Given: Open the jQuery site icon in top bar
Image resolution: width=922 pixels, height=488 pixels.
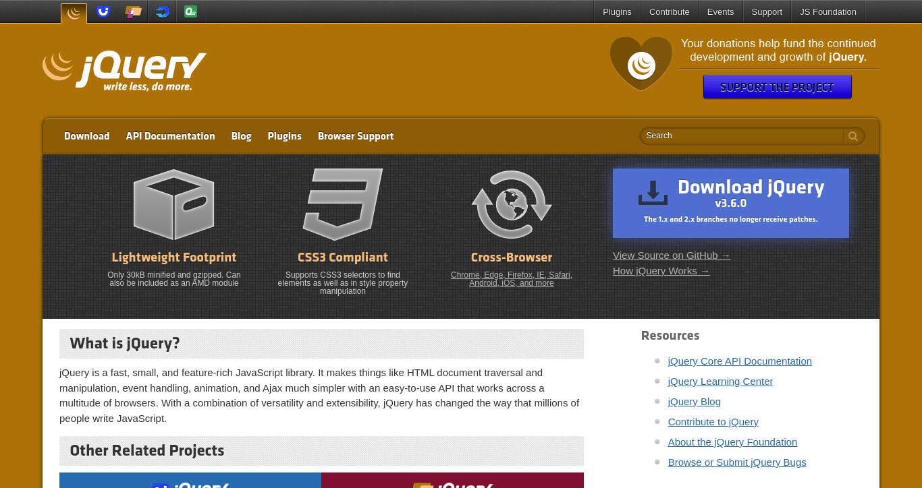Looking at the screenshot, I should point(74,13).
